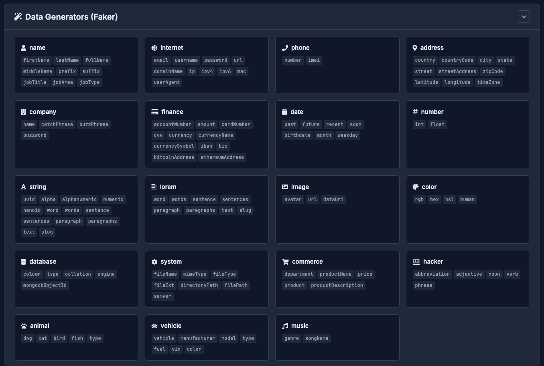Collapse the Data Generators panel with the chevron
This screenshot has height=366, width=544.
(524, 17)
